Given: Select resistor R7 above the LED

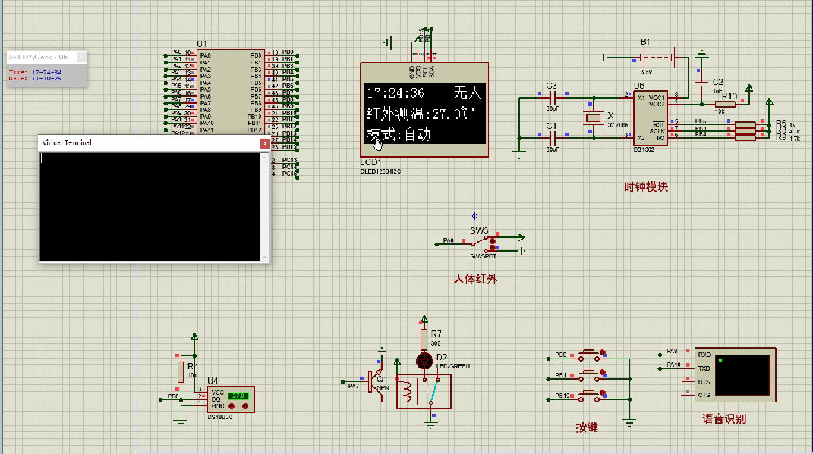Looking at the screenshot, I should click(424, 338).
